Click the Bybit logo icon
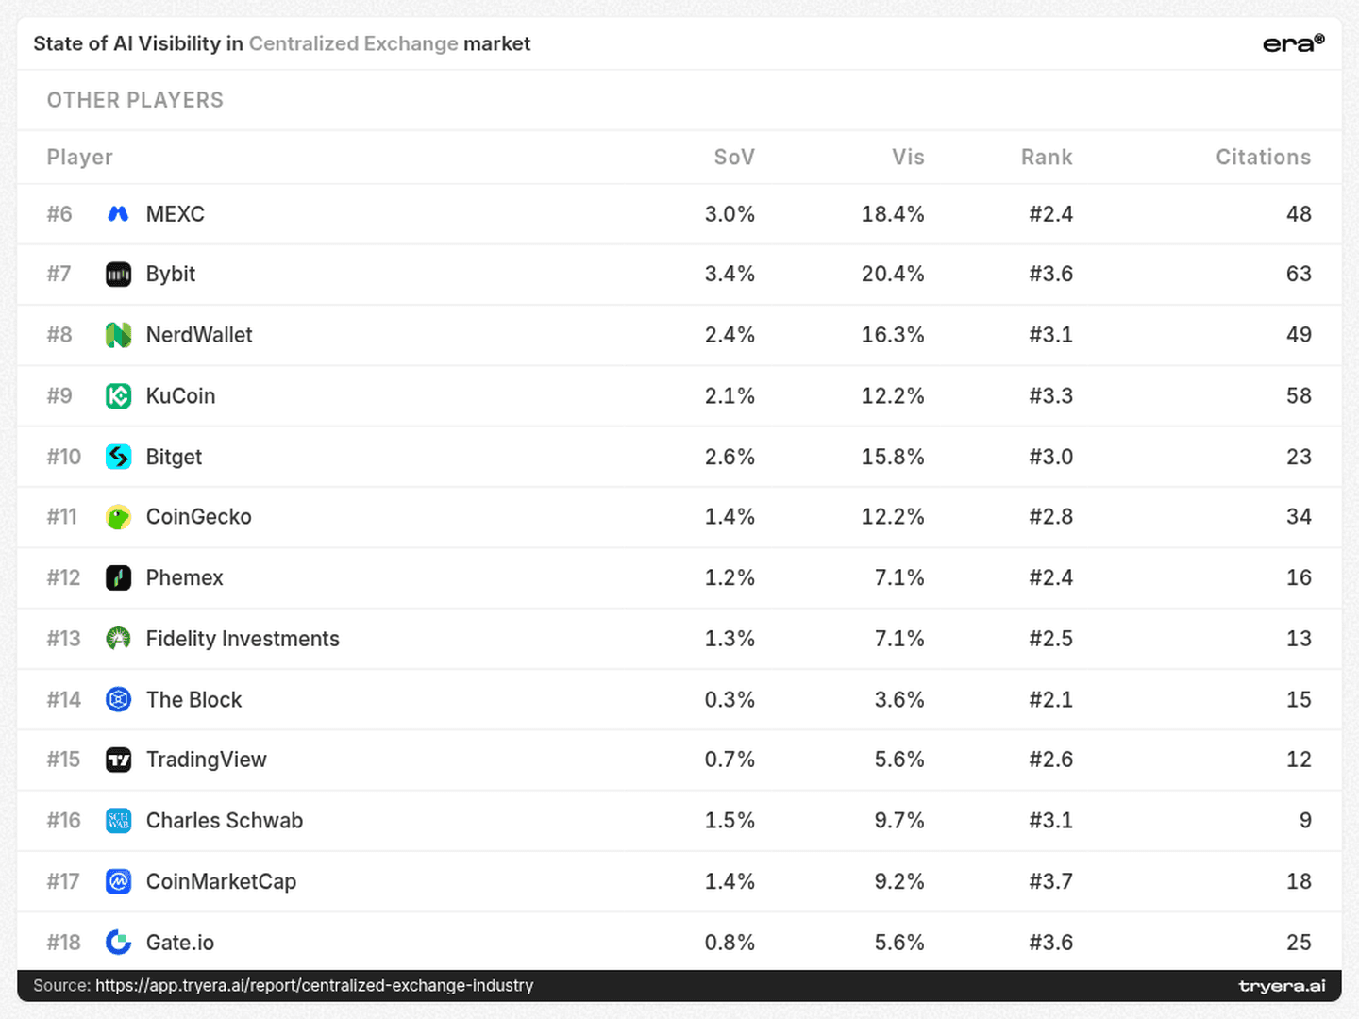Image resolution: width=1359 pixels, height=1019 pixels. (x=118, y=275)
